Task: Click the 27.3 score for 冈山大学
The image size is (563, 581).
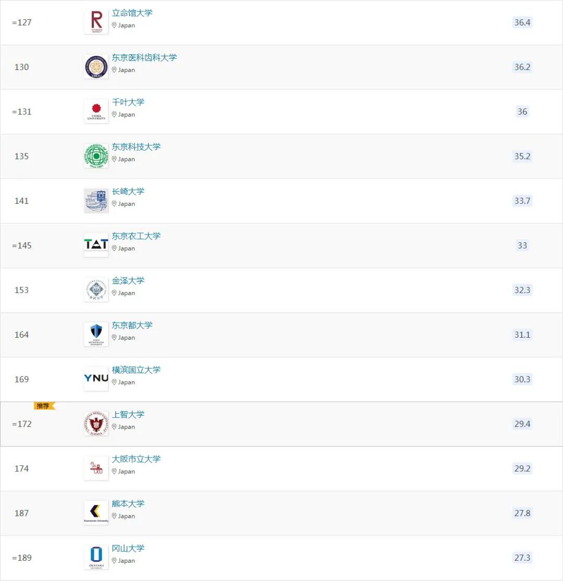Action: 522,558
